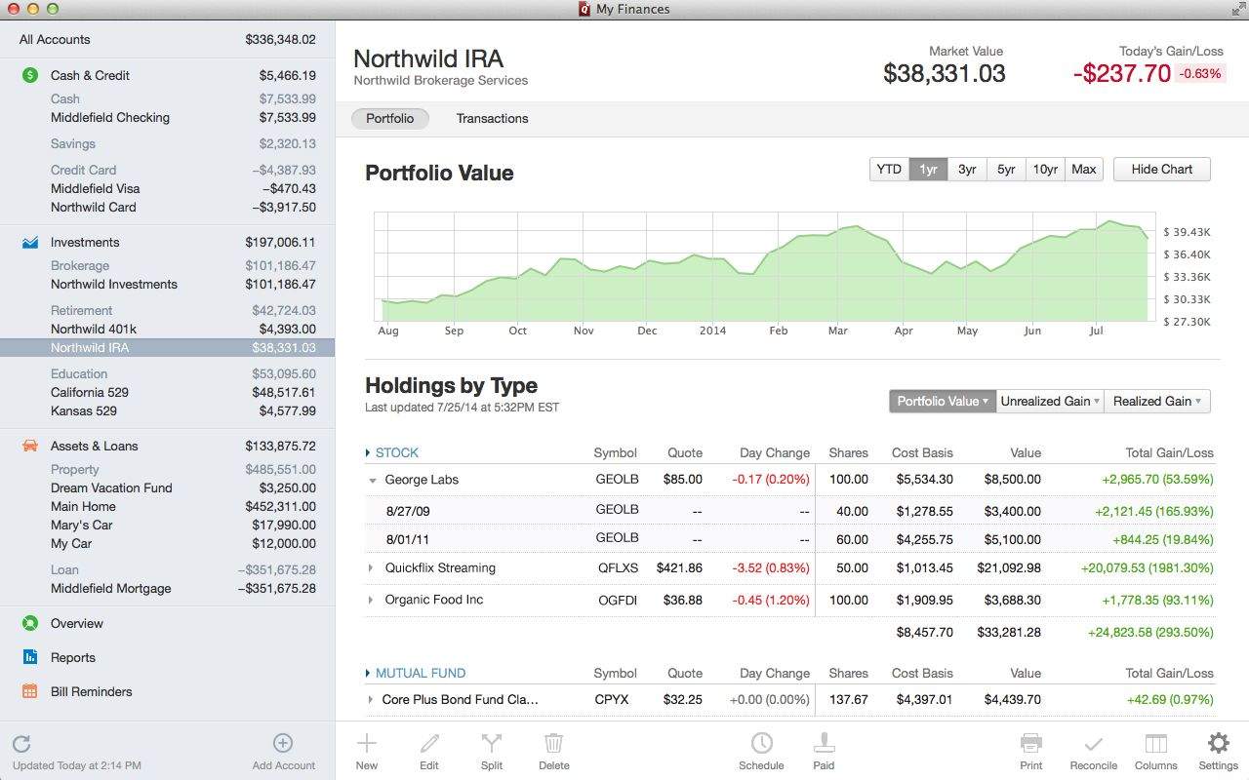Refresh accounts using the update icon
Viewport: 1249px width, 780px height.
(22, 745)
